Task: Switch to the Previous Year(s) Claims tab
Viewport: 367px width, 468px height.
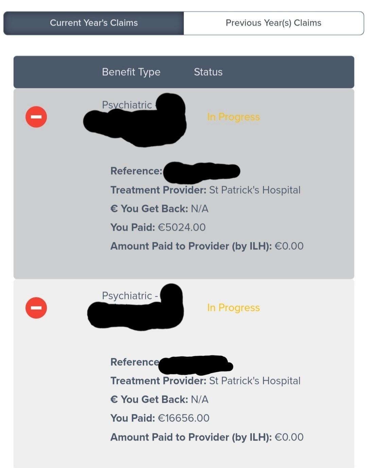Action: coord(274,23)
